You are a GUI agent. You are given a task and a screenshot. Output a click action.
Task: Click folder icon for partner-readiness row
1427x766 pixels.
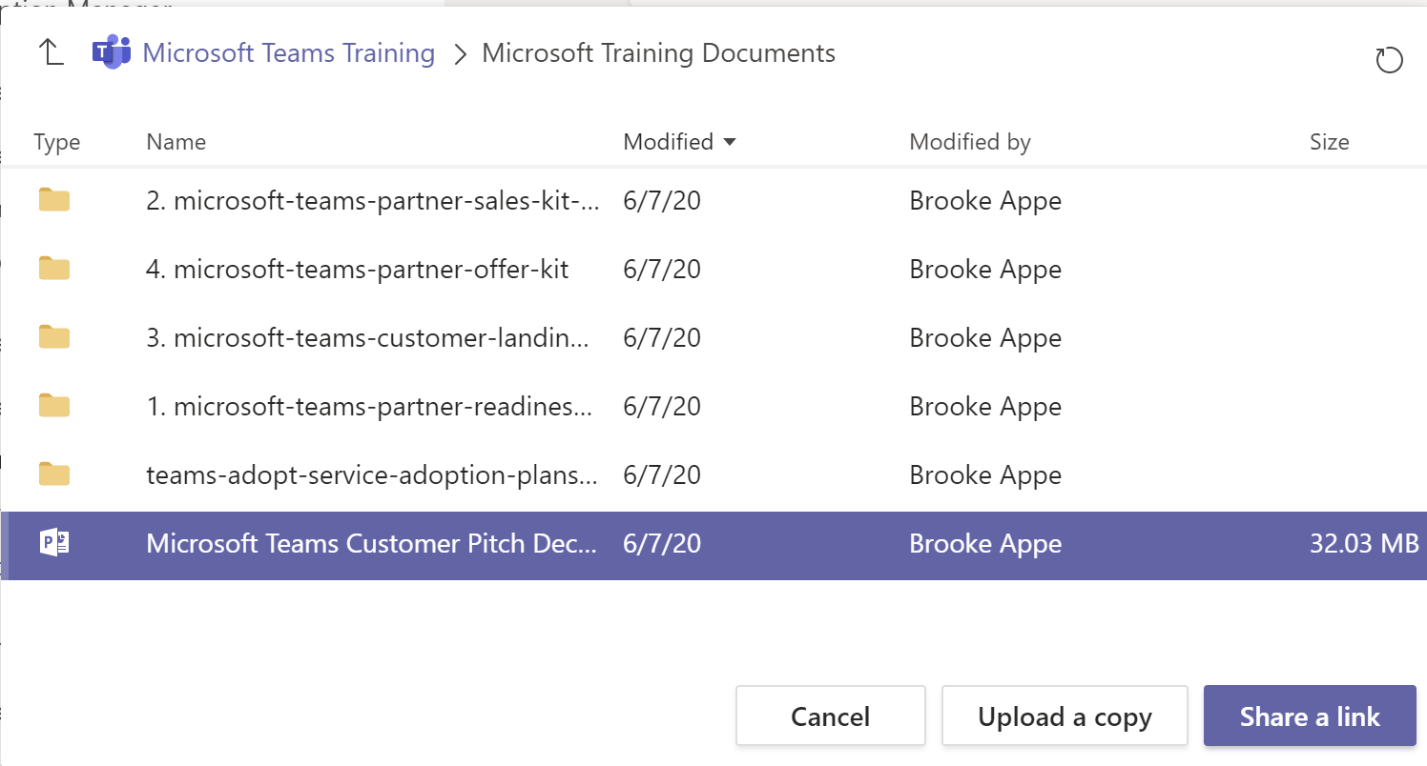coord(54,406)
